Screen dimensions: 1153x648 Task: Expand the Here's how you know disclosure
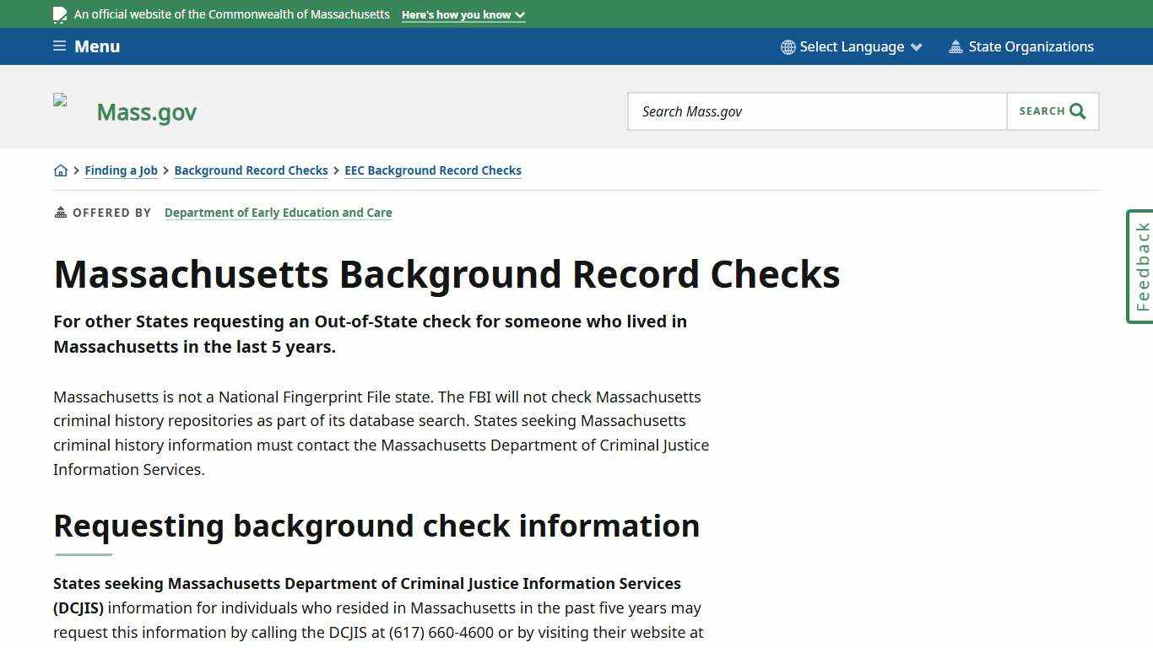(x=463, y=14)
